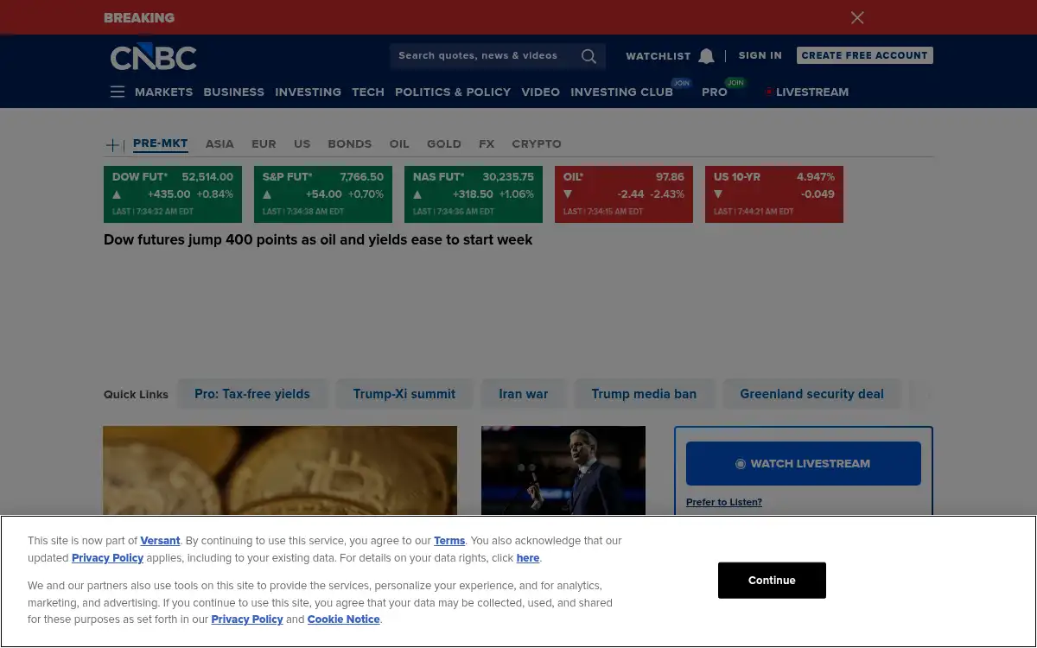The width and height of the screenshot is (1037, 648).
Task: Open INVESTING CLUB section
Action: click(621, 92)
